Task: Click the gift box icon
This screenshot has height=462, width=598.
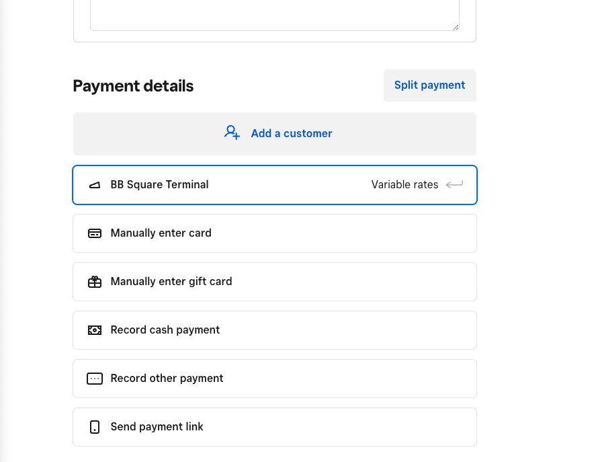Action: point(95,282)
